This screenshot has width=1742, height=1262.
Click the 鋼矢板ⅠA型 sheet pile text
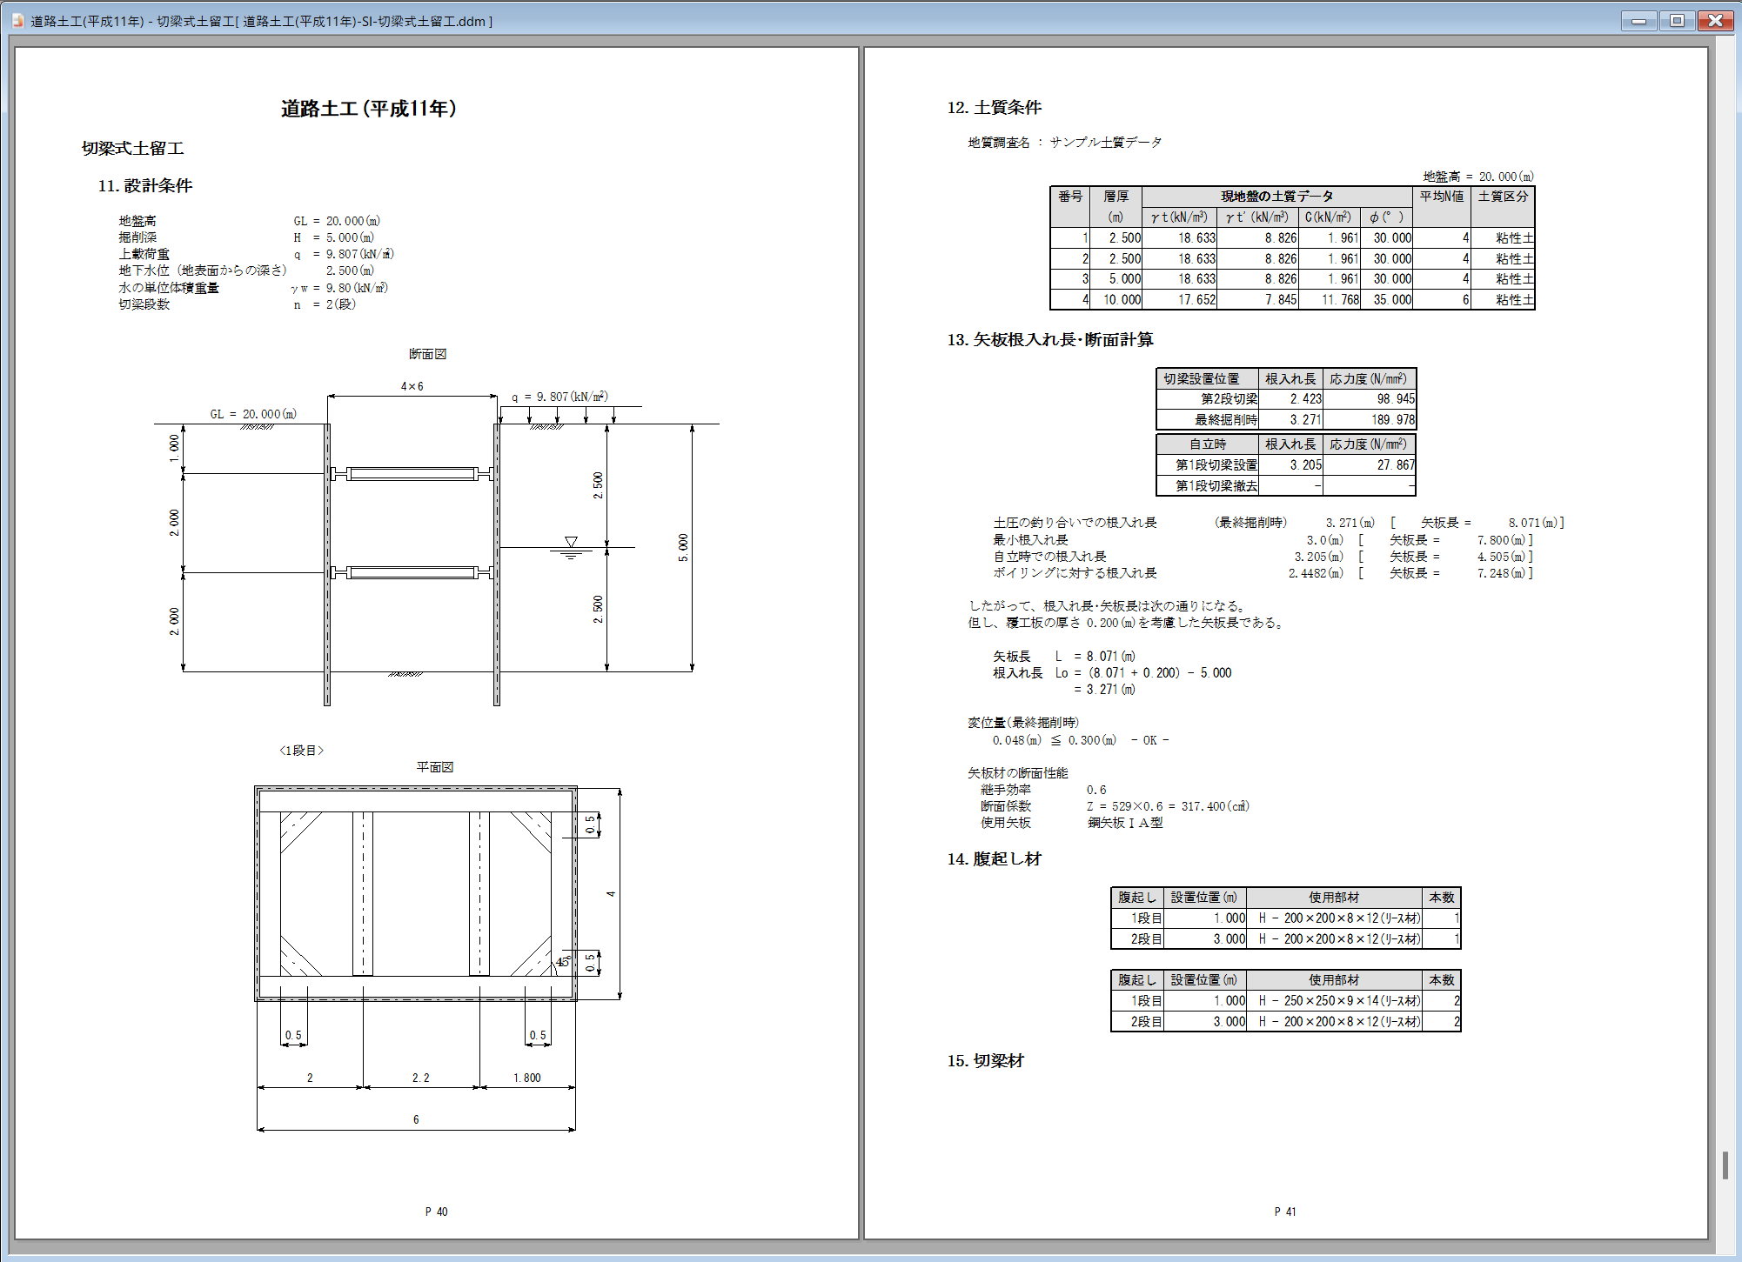coord(1124,823)
